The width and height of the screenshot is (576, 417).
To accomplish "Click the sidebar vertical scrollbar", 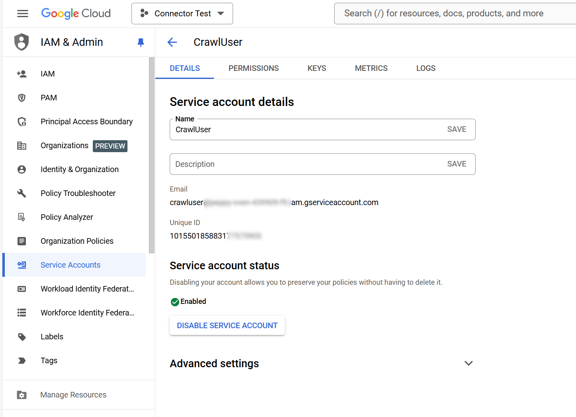I will pyautogui.click(x=151, y=155).
